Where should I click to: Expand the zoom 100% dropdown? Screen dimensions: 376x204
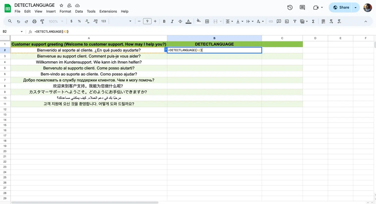pos(56,21)
